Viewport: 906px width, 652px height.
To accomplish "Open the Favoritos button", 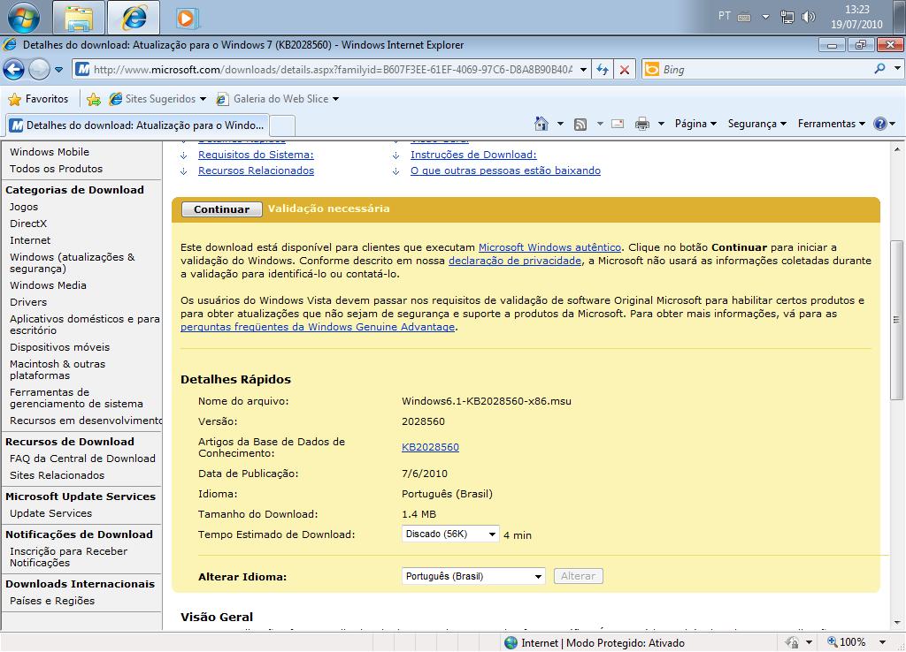I will tap(38, 99).
